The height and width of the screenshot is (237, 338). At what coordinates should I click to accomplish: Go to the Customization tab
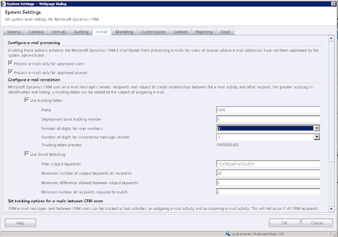pyautogui.click(x=153, y=32)
